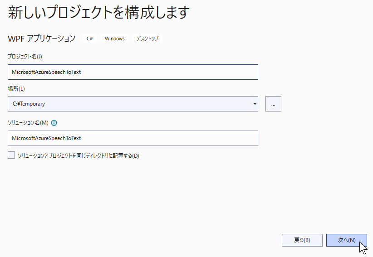Click the browse location "..." button

pyautogui.click(x=273, y=104)
